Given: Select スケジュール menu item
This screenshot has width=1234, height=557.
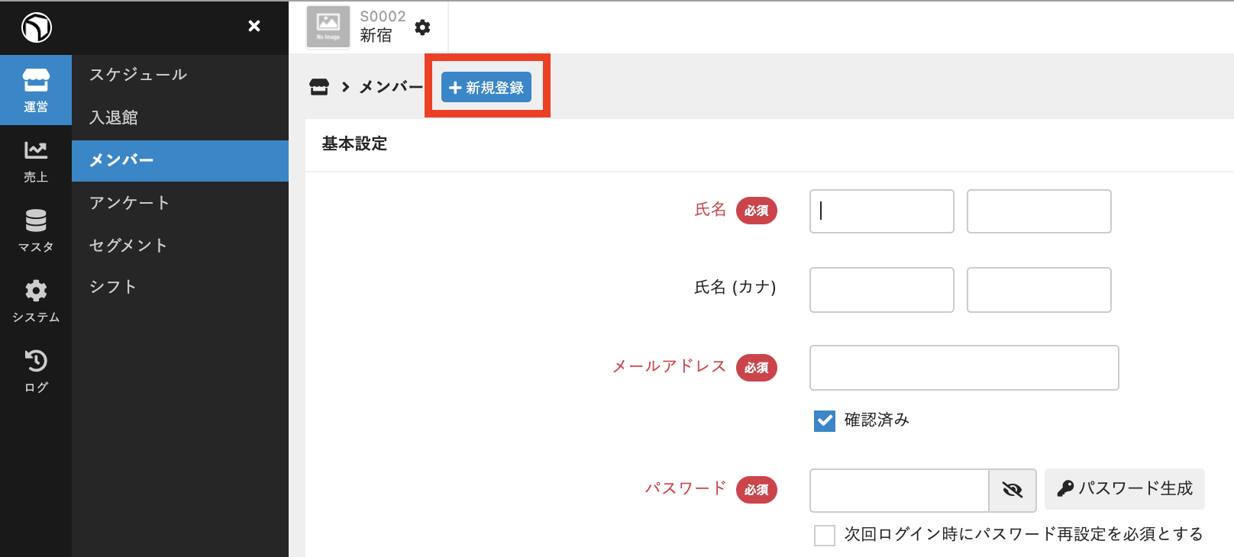Looking at the screenshot, I should click(x=138, y=75).
